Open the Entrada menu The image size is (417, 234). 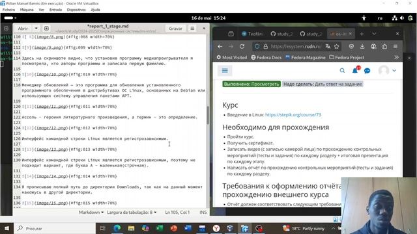[x=55, y=10]
